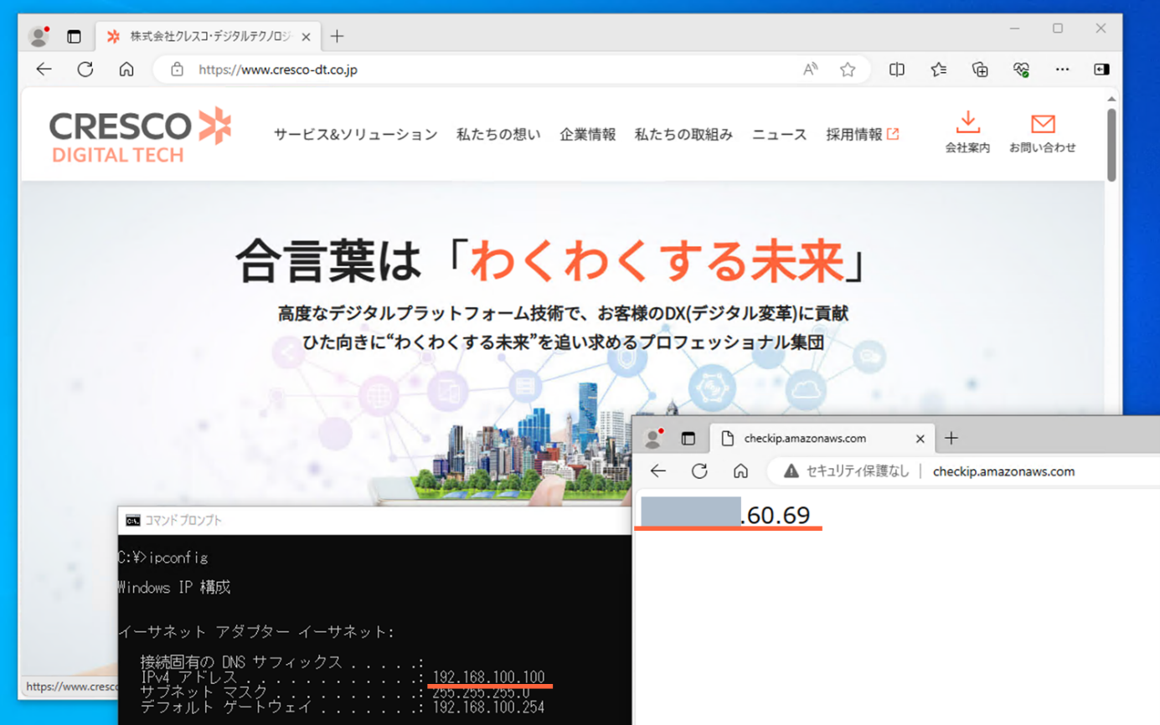The image size is (1160, 725).
Task: Refresh the checkip.amazonaws.com page
Action: [700, 470]
